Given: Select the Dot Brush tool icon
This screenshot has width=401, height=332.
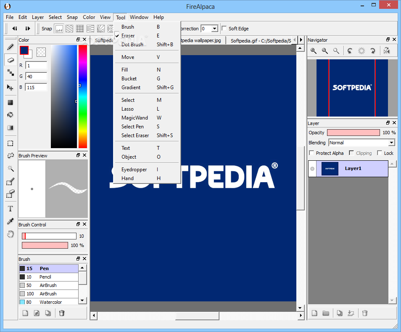Looking at the screenshot, I should click(x=10, y=73).
